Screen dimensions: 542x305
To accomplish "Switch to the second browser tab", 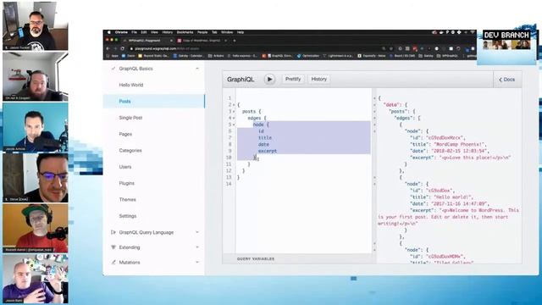I will (x=202, y=41).
